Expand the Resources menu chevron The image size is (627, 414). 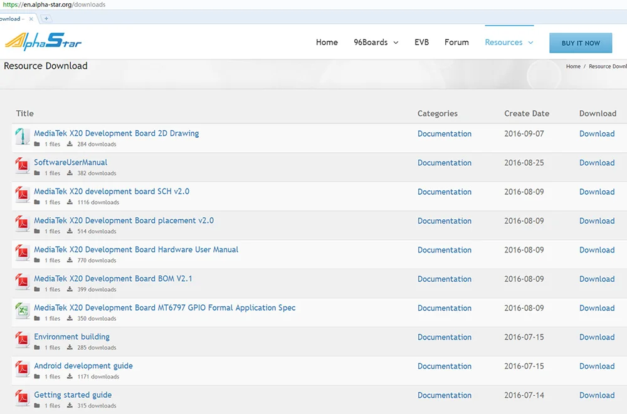pos(530,43)
